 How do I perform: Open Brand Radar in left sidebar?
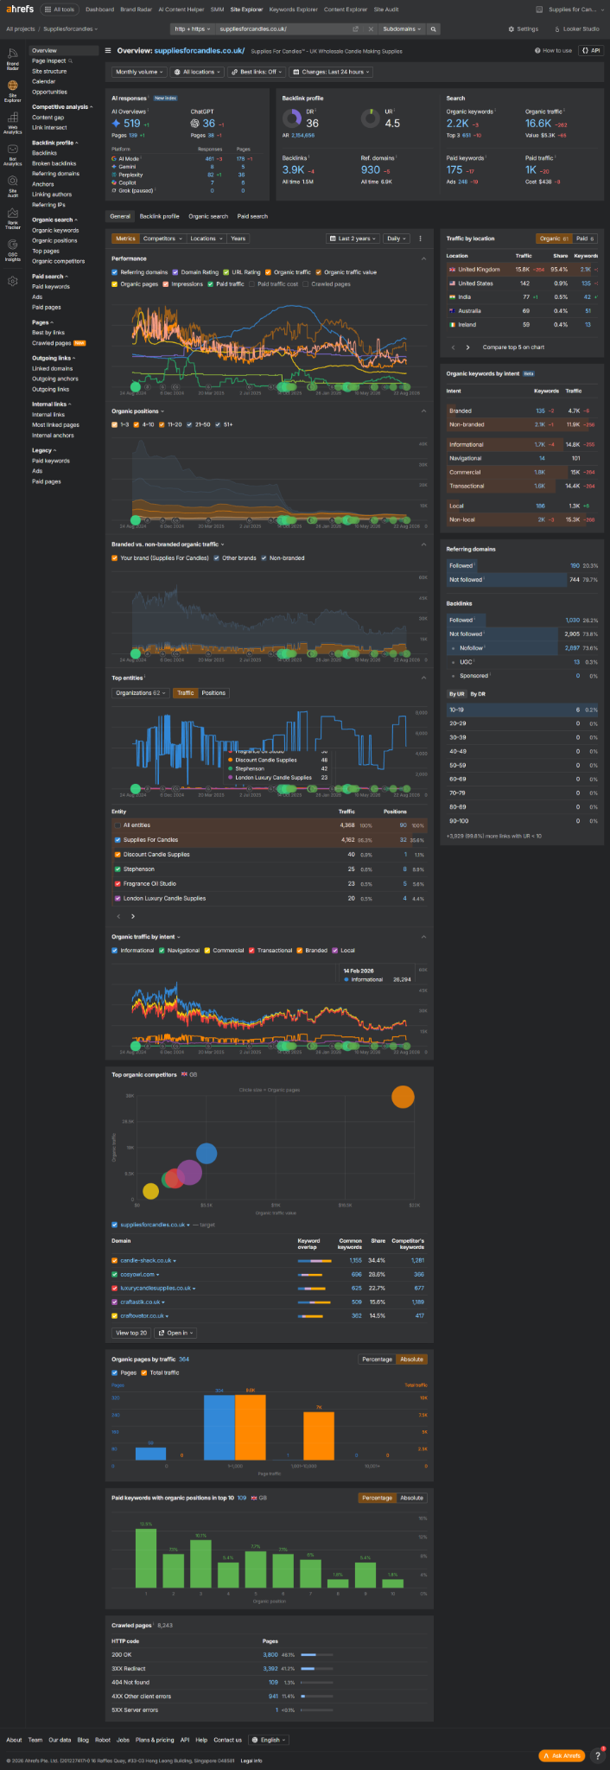click(x=12, y=59)
